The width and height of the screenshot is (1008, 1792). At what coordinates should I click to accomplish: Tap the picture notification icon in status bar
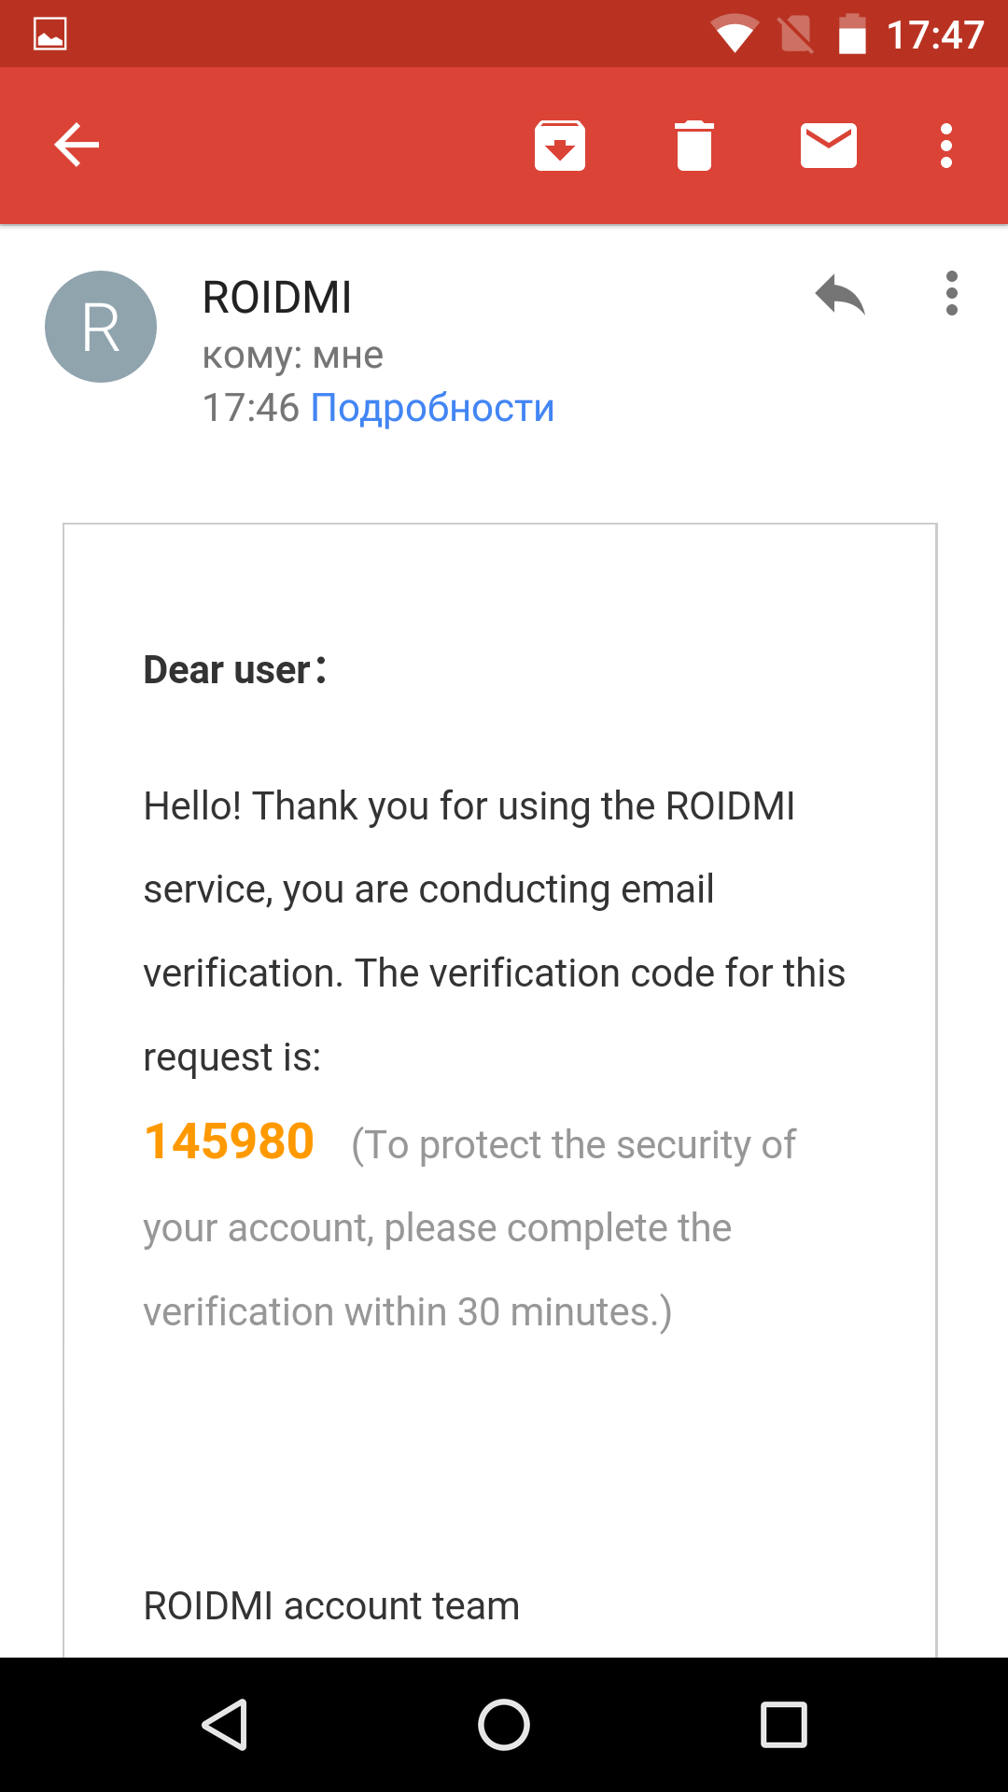pyautogui.click(x=50, y=35)
